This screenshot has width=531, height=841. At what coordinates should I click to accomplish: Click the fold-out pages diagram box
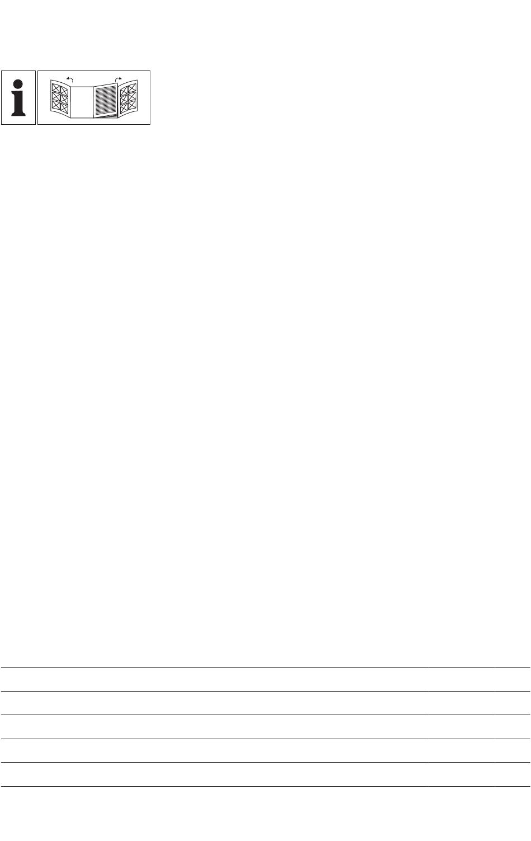point(94,97)
